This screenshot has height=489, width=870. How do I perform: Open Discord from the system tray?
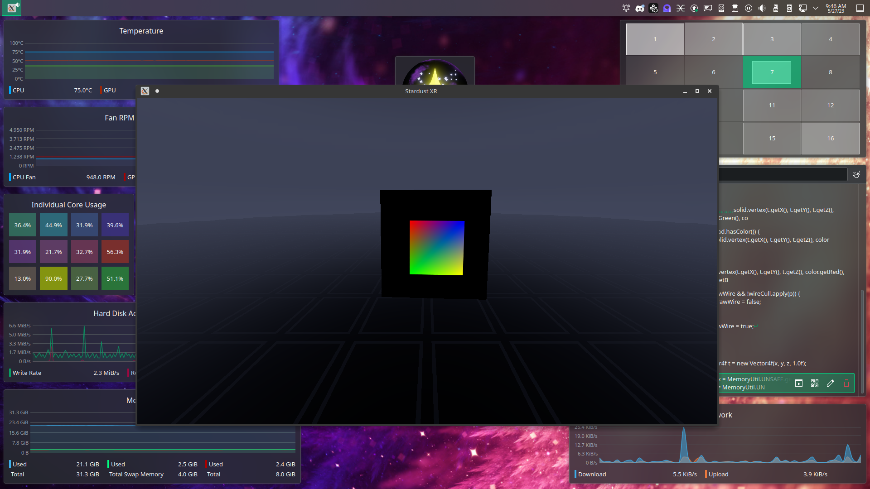640,8
